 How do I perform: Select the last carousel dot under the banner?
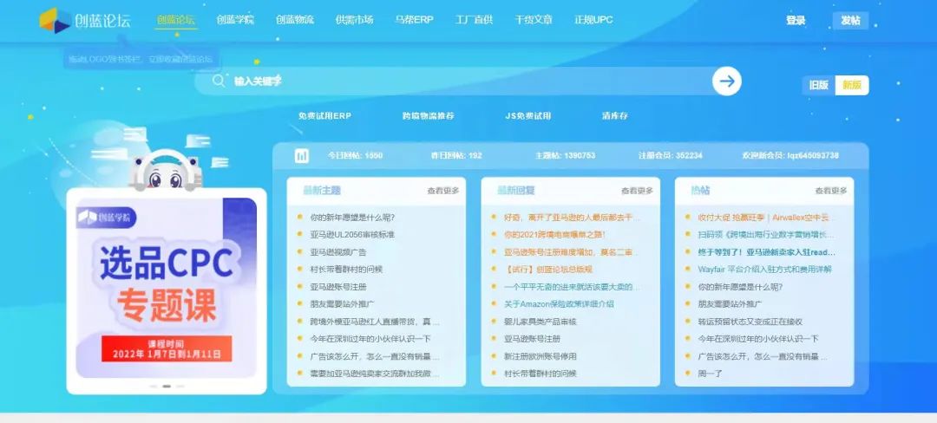[x=180, y=386]
